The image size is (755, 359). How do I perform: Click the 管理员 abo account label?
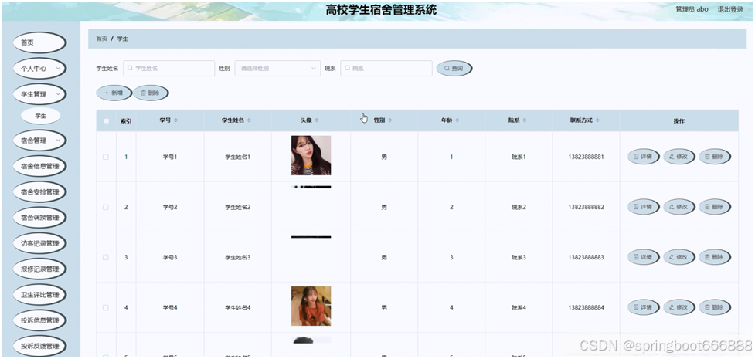(692, 9)
